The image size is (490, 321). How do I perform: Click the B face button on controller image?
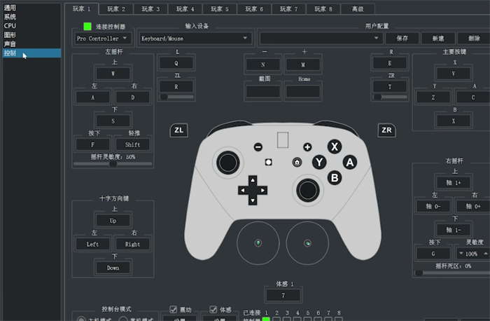335,178
